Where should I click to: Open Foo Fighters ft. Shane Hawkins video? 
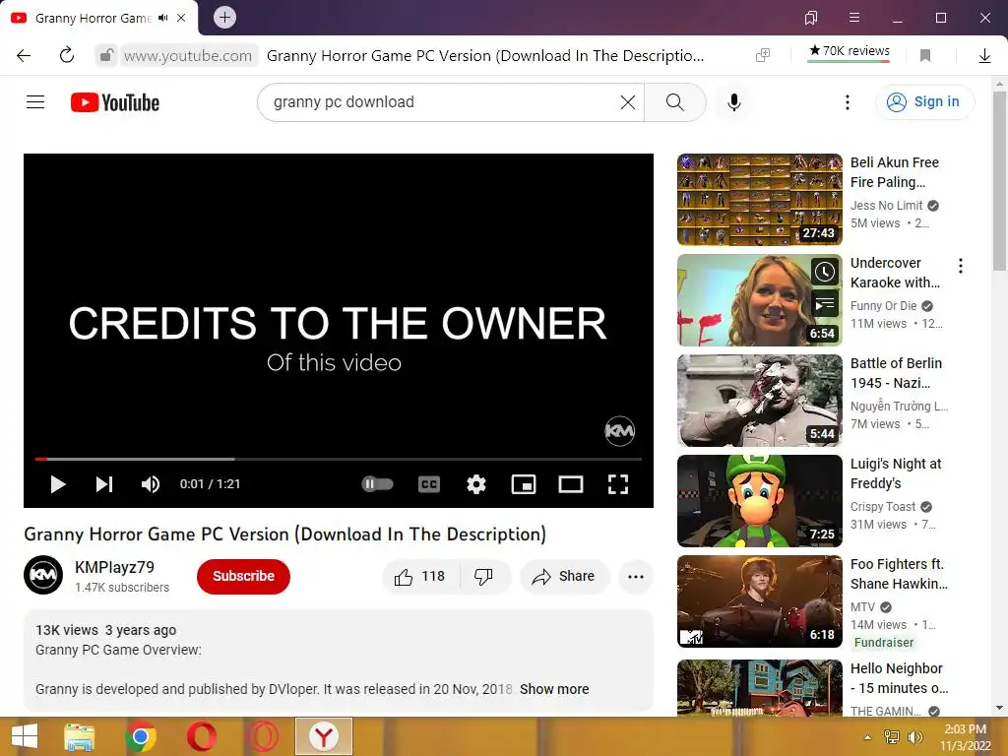click(759, 601)
